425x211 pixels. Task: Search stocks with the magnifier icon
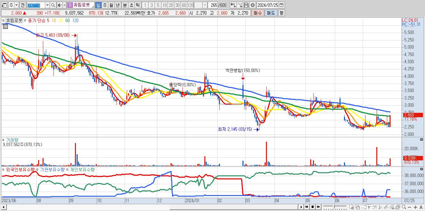click(x=53, y=5)
